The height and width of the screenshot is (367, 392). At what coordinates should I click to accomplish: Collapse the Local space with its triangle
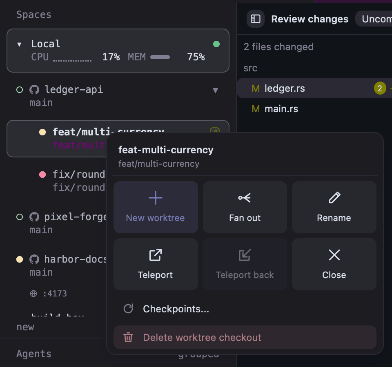pyautogui.click(x=19, y=45)
